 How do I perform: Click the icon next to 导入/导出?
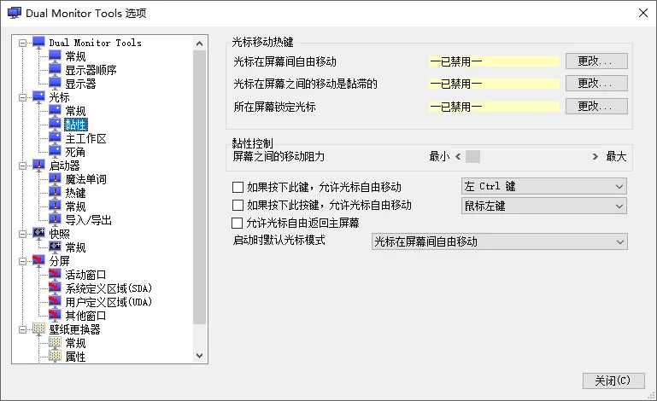point(55,220)
